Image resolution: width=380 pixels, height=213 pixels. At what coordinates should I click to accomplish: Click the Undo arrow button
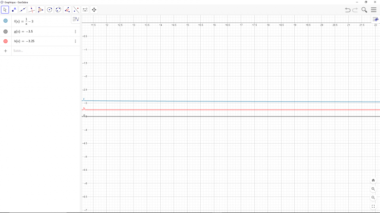[347, 10]
